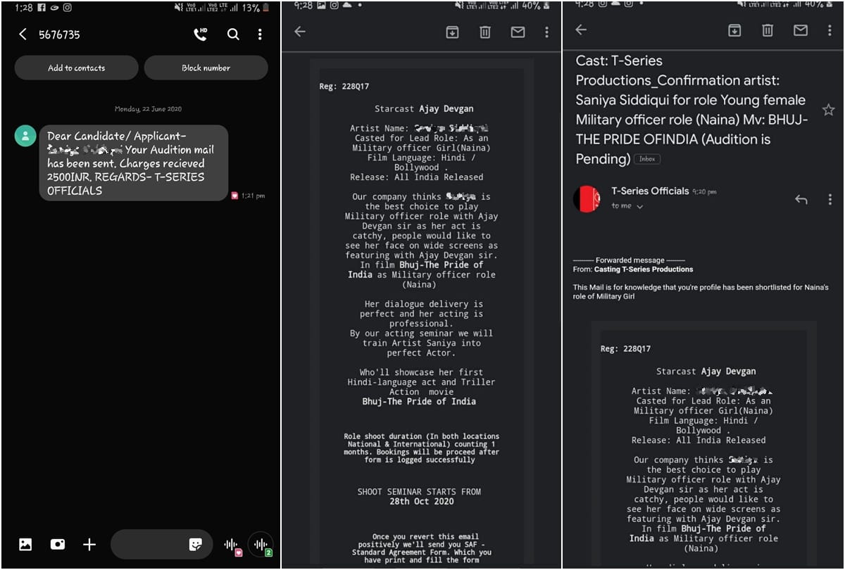This screenshot has height=570, width=845.
Task: Tap Add to contacts button
Action: [76, 68]
